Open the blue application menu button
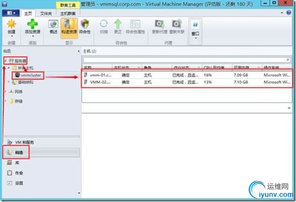 [x=11, y=13]
